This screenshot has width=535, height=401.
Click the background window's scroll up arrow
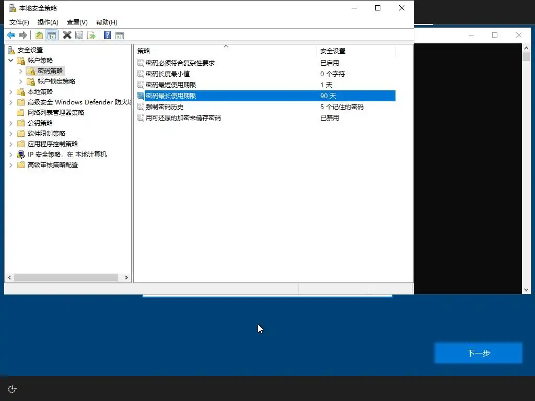coord(526,49)
